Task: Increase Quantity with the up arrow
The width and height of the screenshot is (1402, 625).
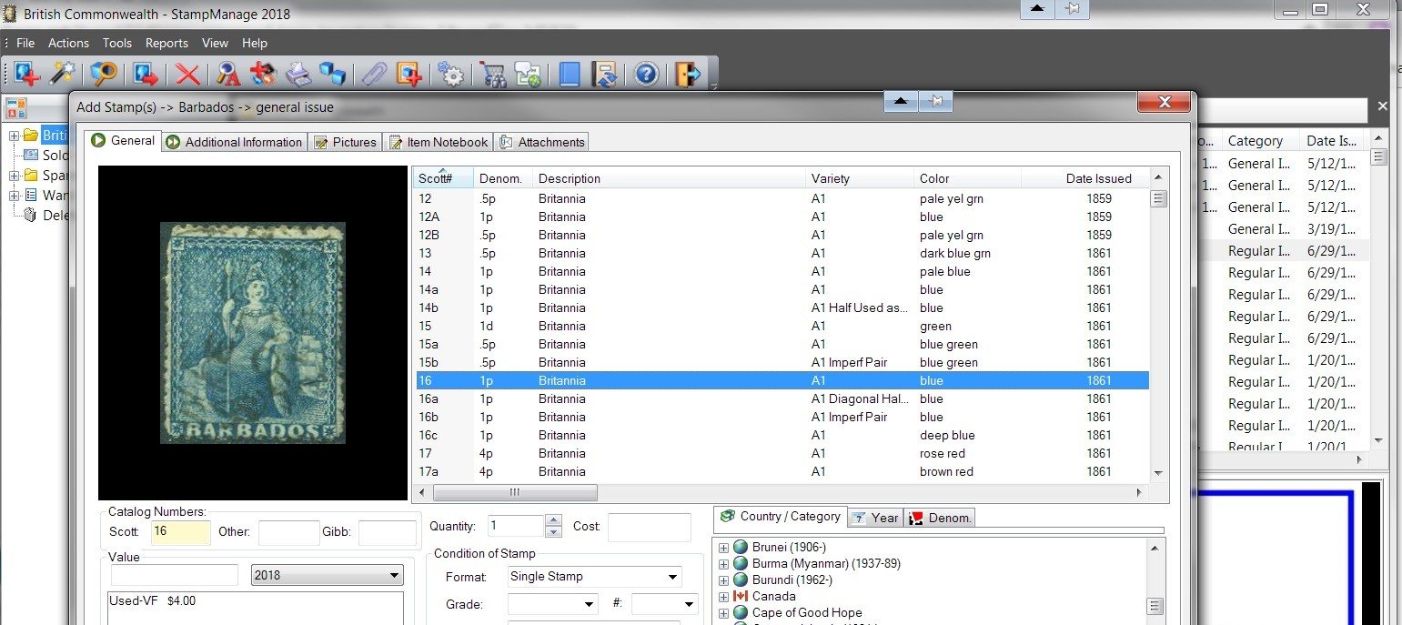Action: tap(553, 520)
